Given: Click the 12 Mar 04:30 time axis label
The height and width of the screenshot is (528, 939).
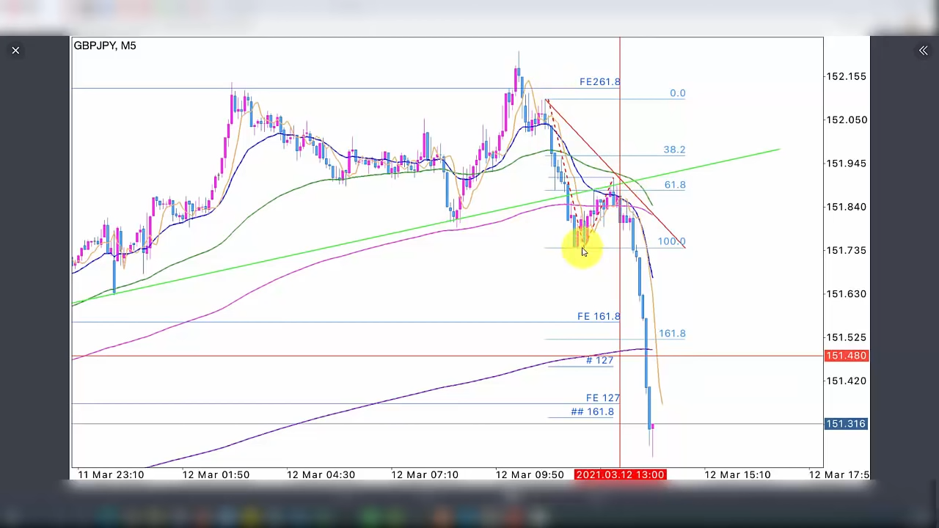Looking at the screenshot, I should (321, 474).
